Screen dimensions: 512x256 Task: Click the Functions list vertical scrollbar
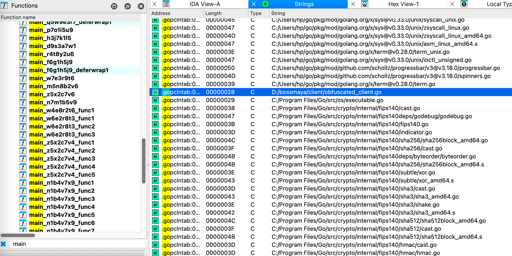144,161
